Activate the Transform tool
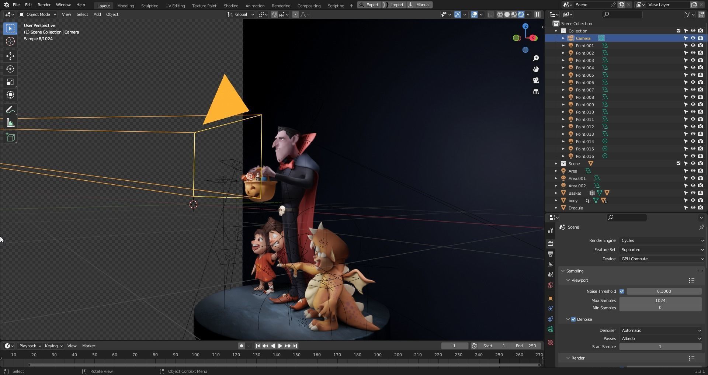The image size is (708, 375). coord(10,95)
